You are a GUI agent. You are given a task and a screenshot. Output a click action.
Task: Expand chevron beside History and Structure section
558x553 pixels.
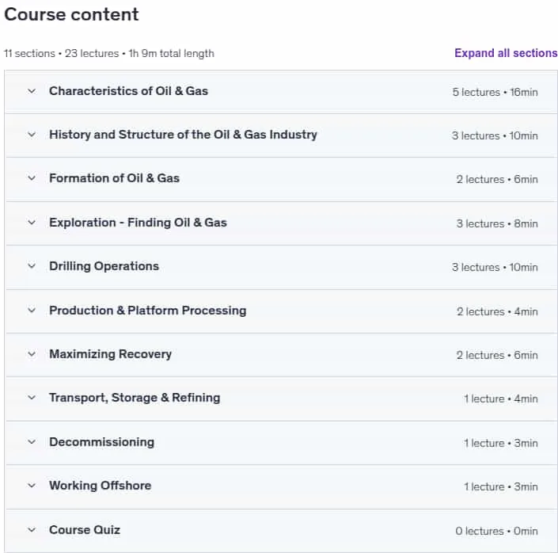coord(32,135)
